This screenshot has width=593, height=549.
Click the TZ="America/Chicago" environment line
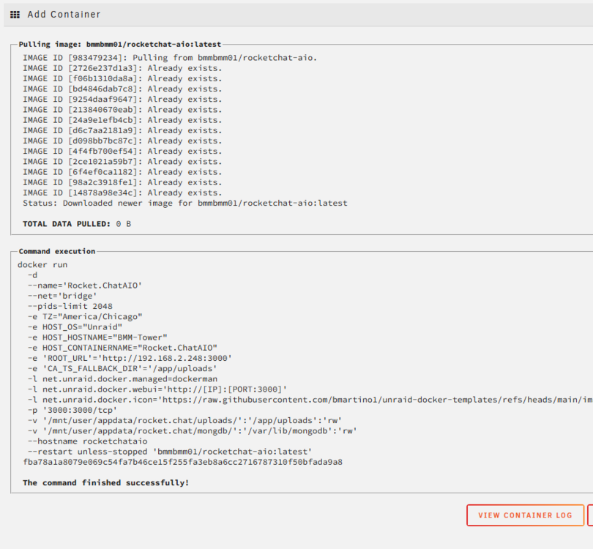(x=85, y=316)
